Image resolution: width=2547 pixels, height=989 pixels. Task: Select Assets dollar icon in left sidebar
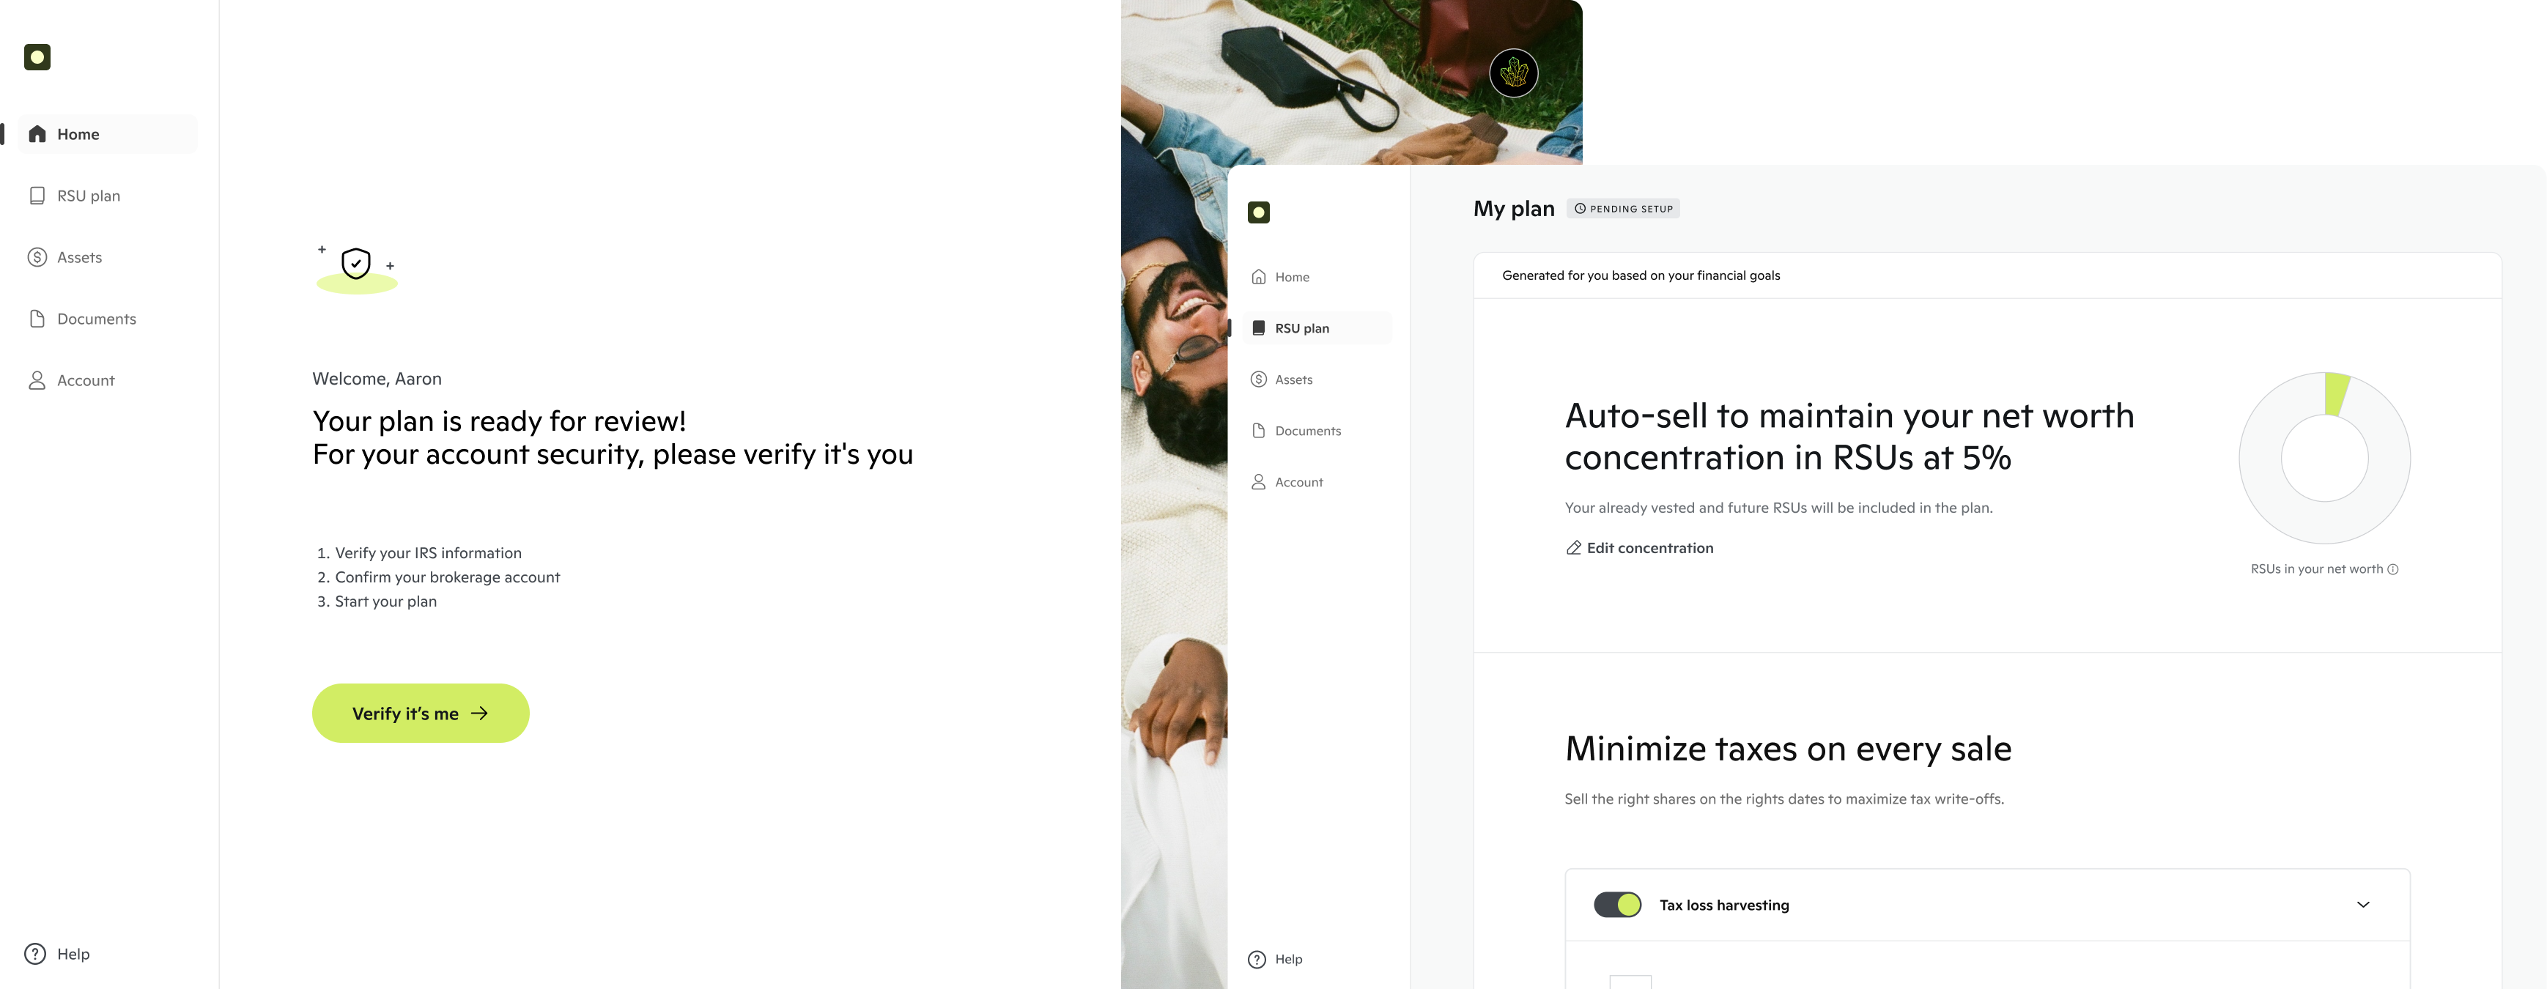click(37, 257)
